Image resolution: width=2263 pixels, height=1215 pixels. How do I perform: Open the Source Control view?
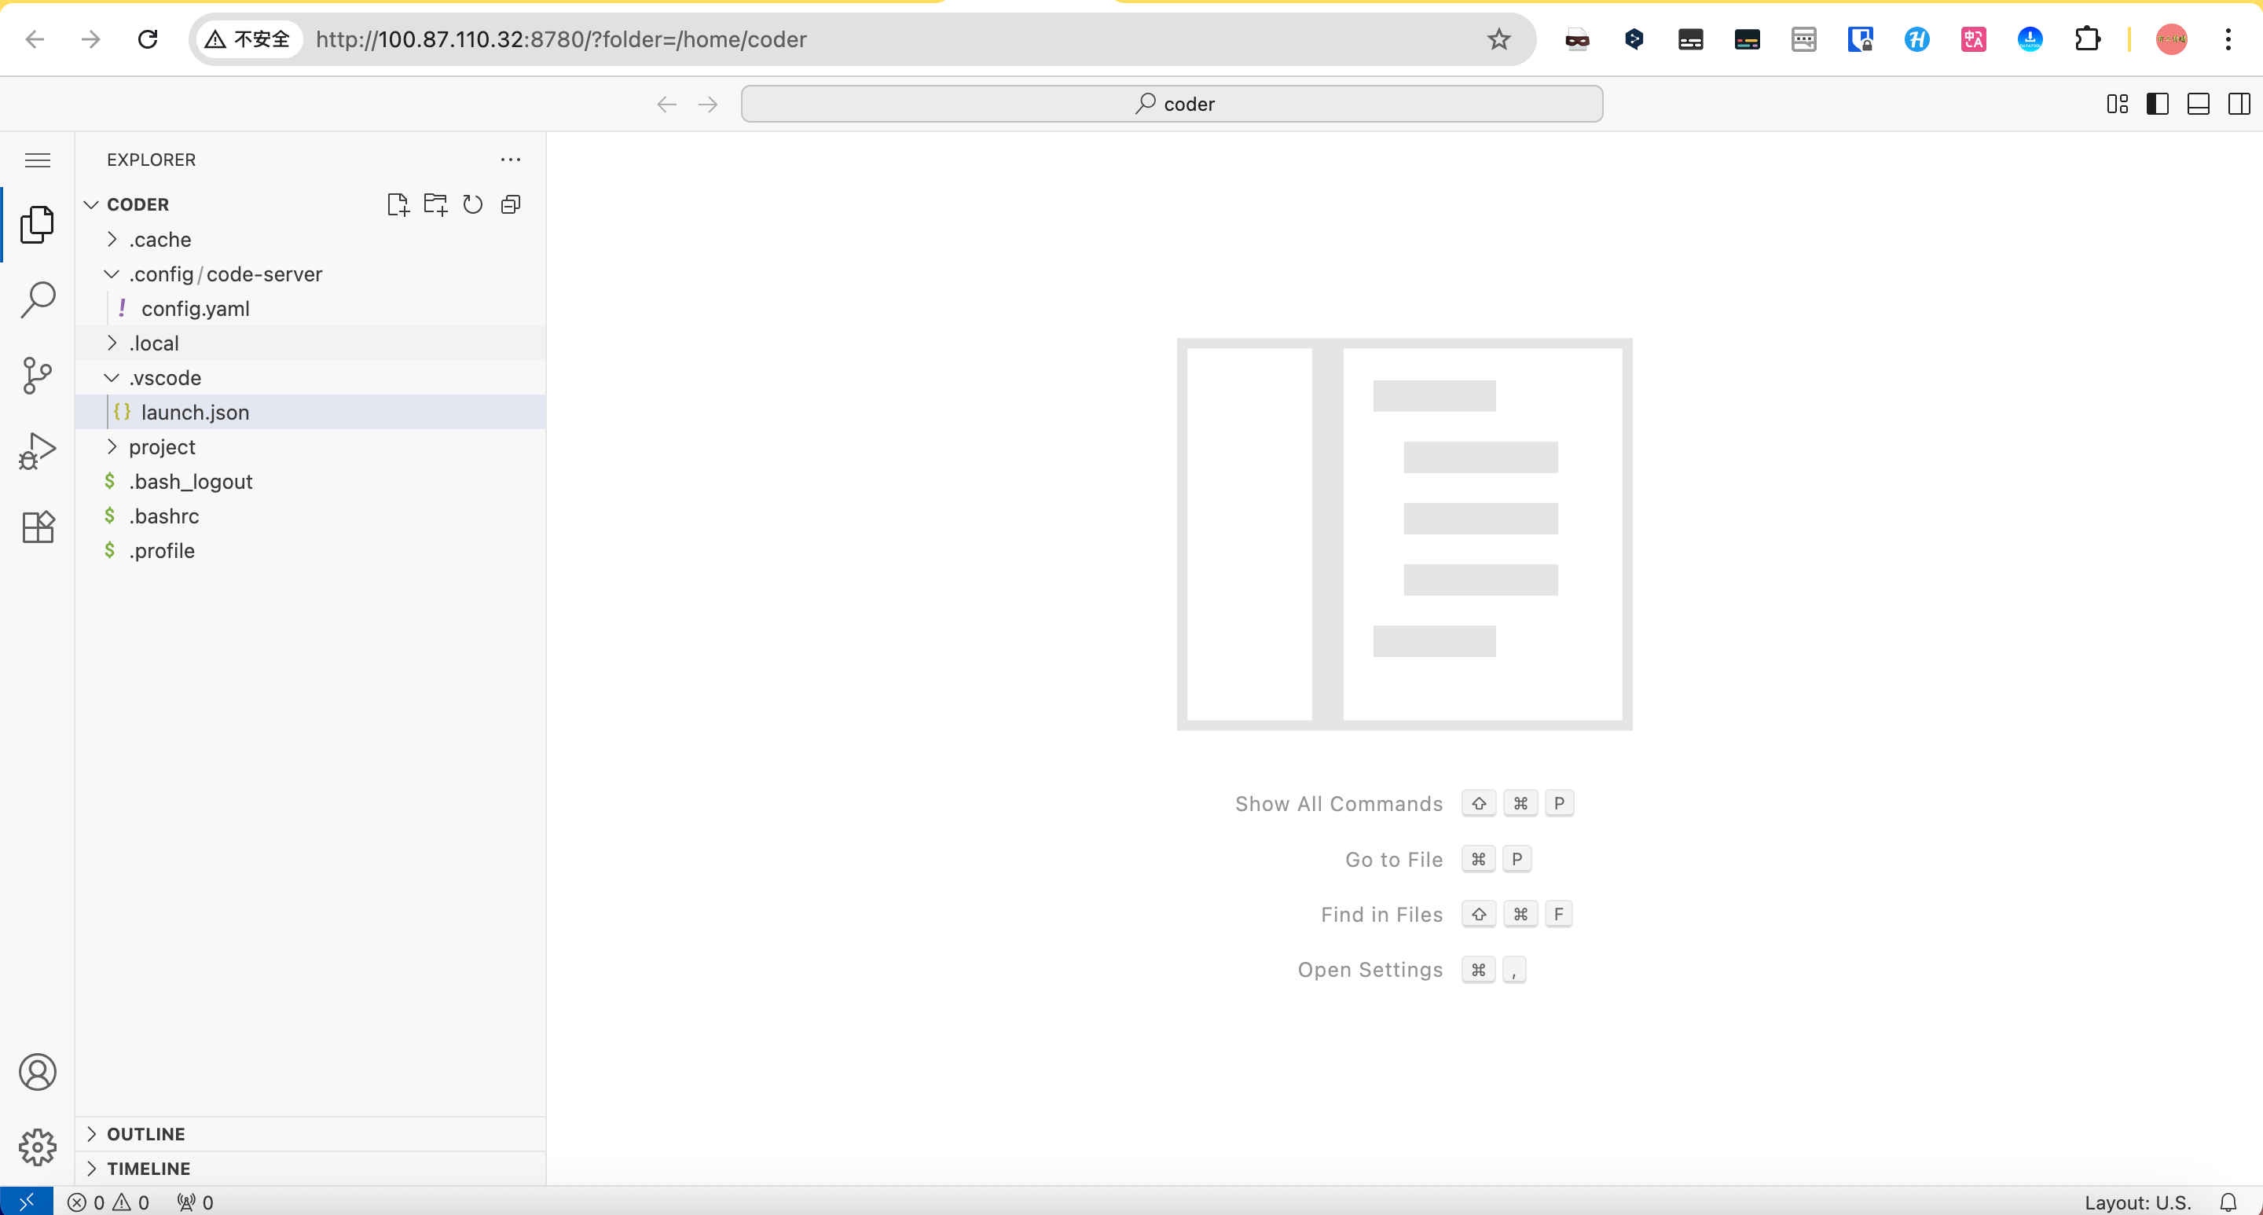click(x=38, y=376)
